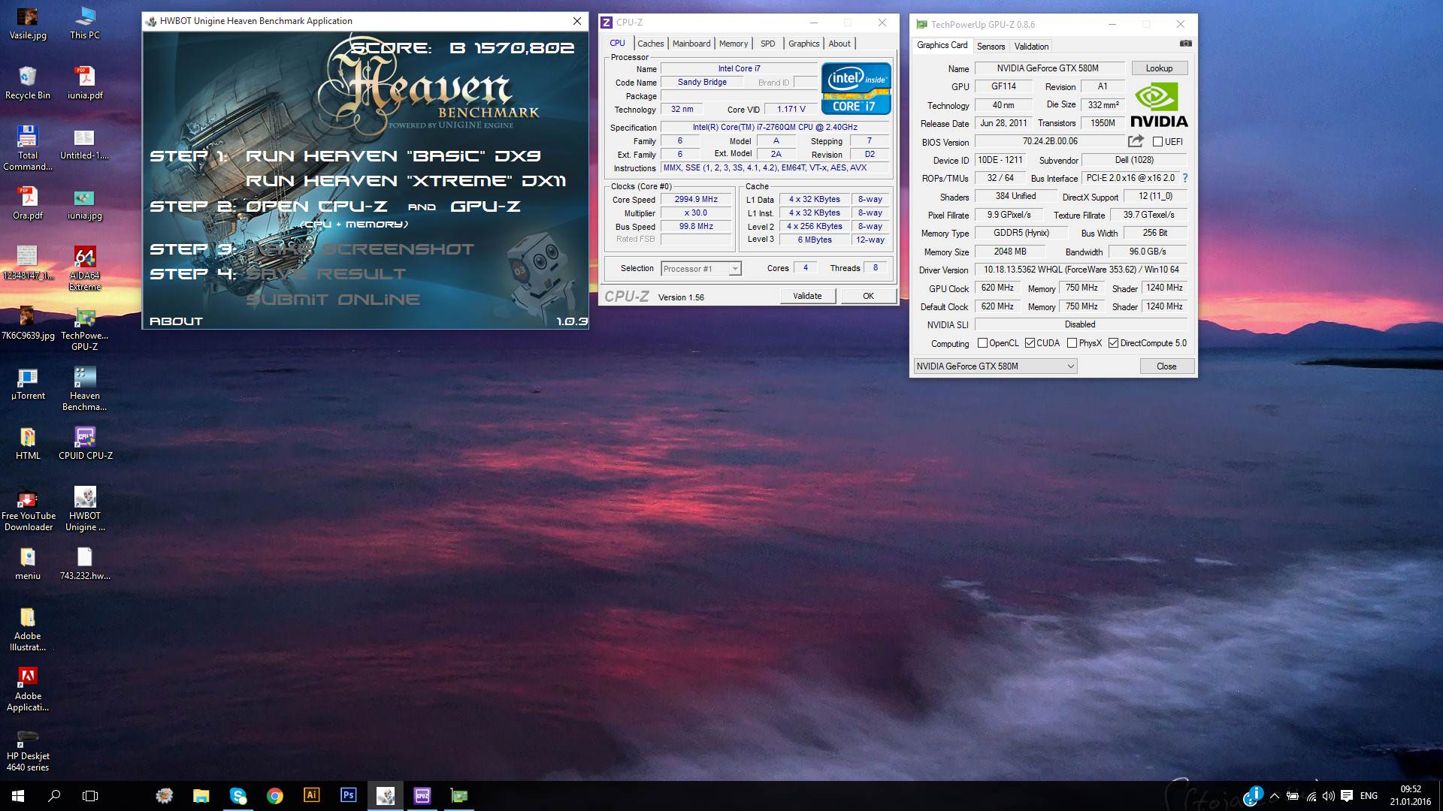Viewport: 1443px width, 811px height.
Task: Switch to the Caches tab in CPU-Z
Action: [650, 44]
